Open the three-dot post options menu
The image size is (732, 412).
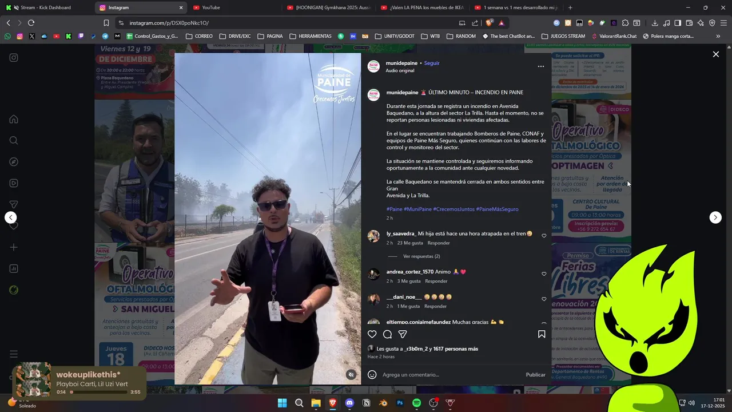541,66
